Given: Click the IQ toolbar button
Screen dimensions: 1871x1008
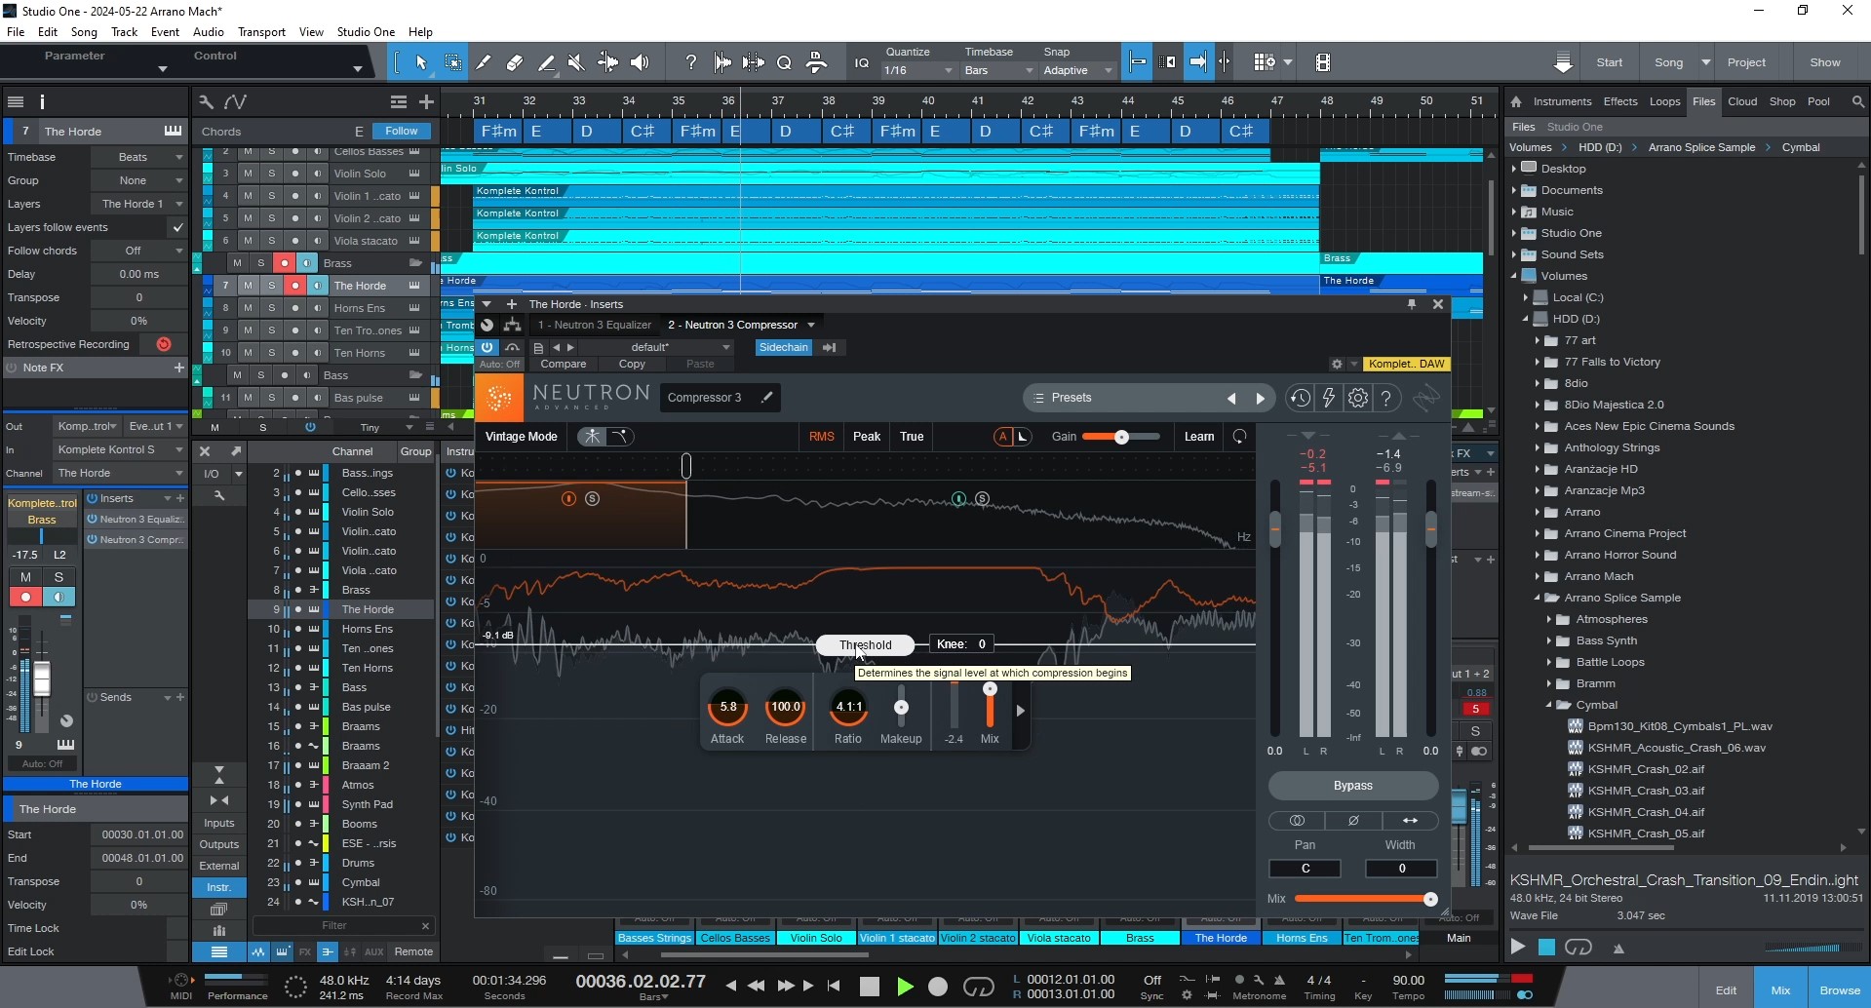Looking at the screenshot, I should 862,62.
